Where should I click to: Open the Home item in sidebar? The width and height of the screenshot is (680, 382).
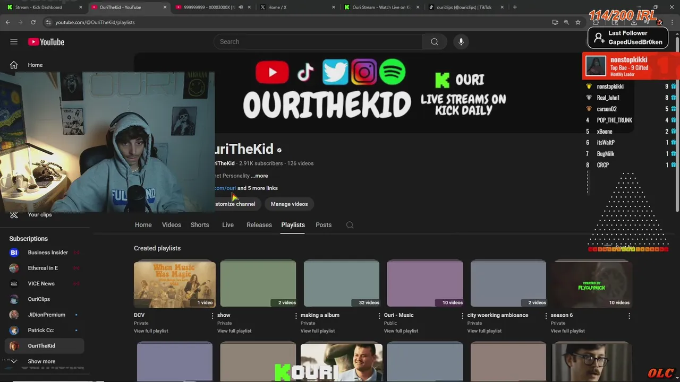pos(45,65)
